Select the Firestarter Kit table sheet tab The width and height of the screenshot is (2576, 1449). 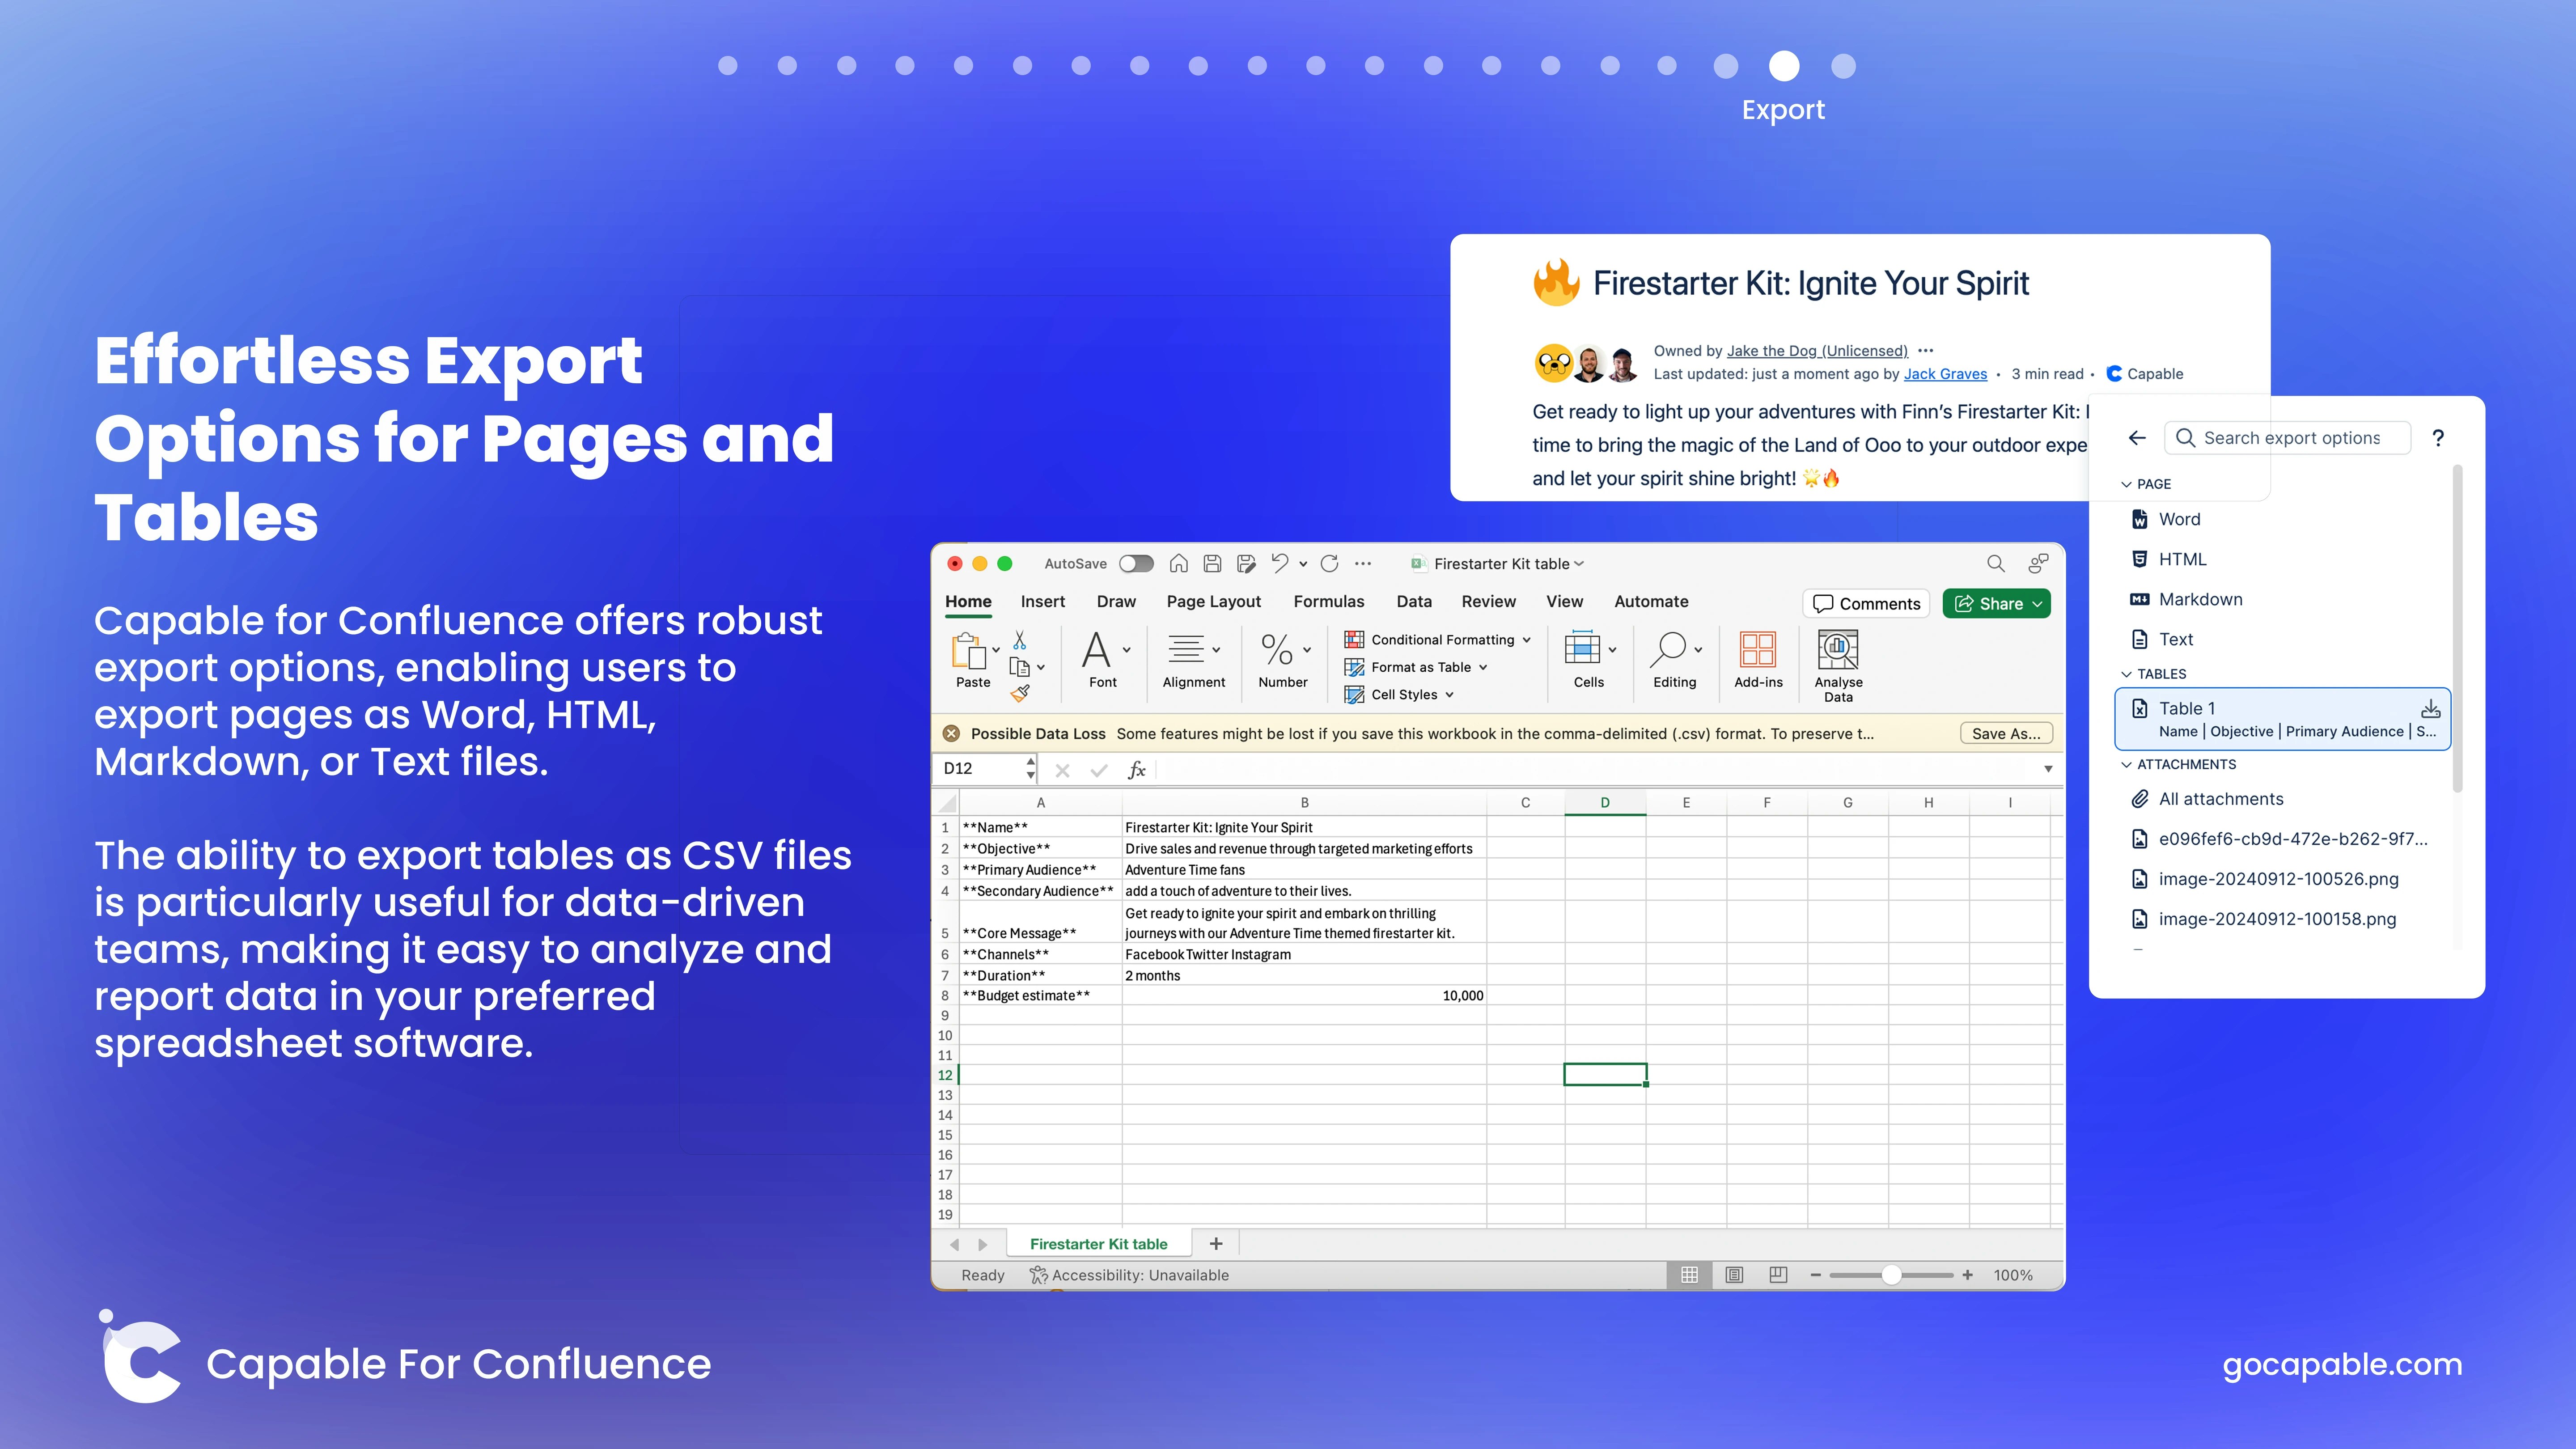pos(1098,1244)
